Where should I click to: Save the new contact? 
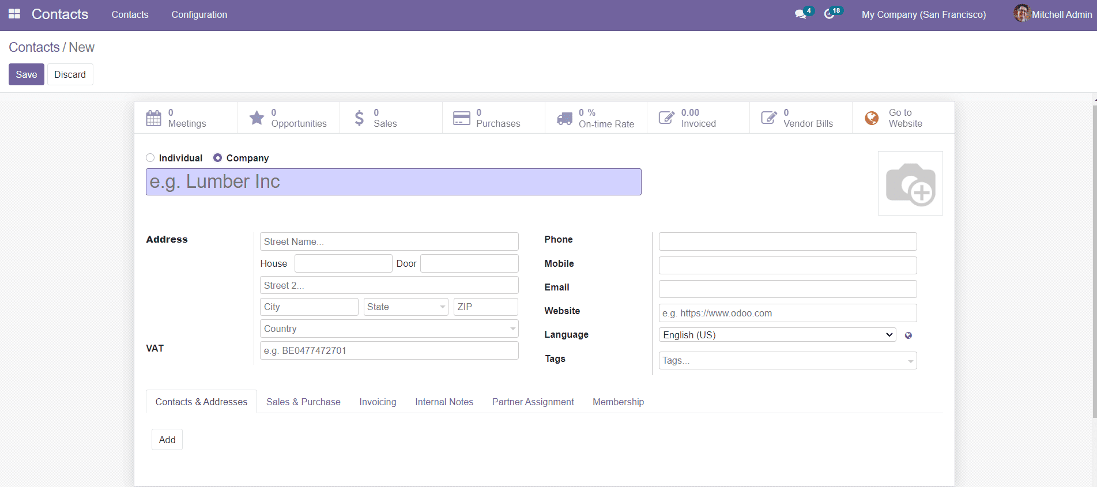point(27,74)
